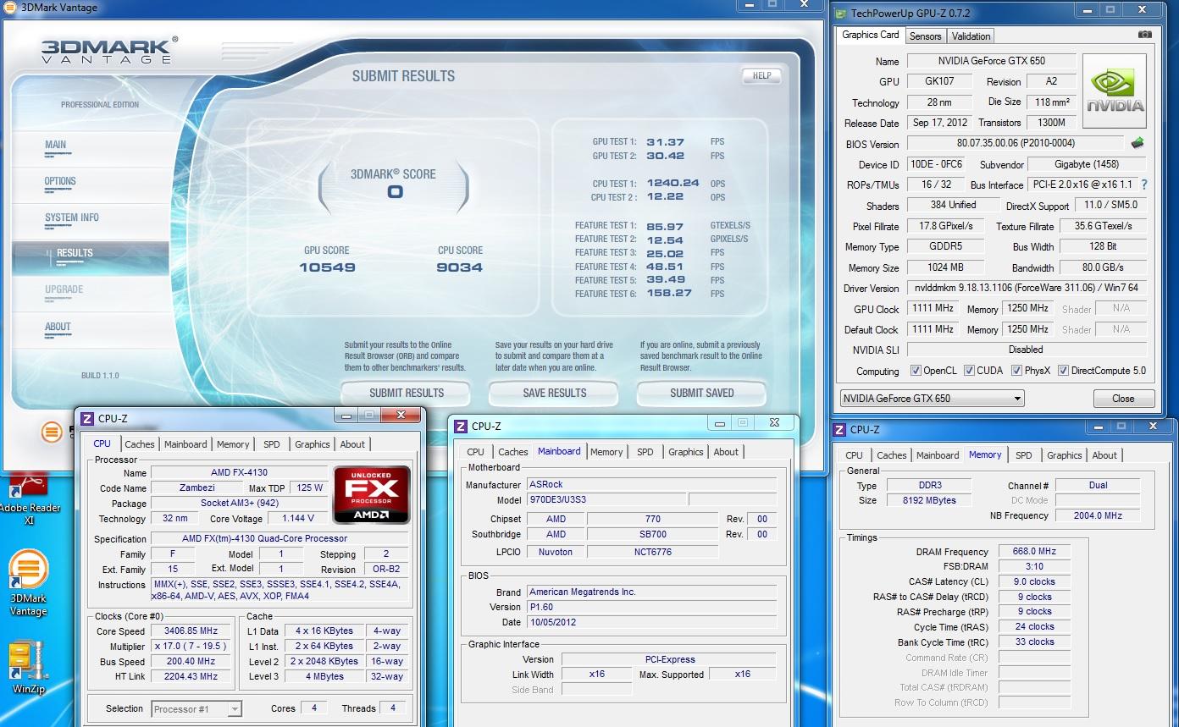Click the BIOS Date 10/05/2012 value
This screenshot has height=727, width=1179.
(x=652, y=622)
